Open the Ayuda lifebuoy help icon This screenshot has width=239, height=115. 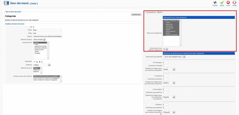click(234, 3)
